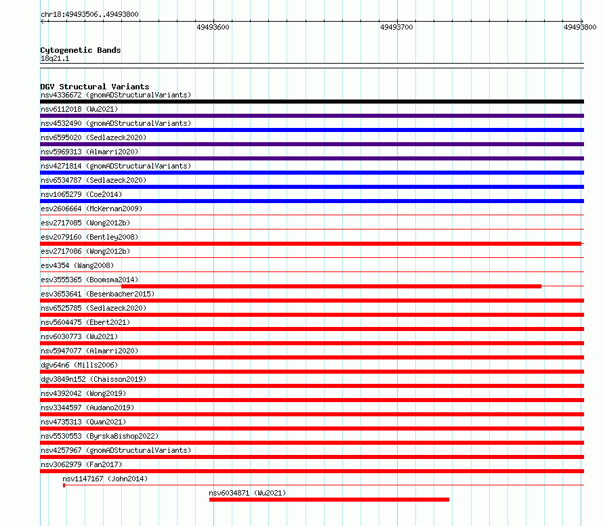Click the left arrow on ruler

click(x=42, y=22)
